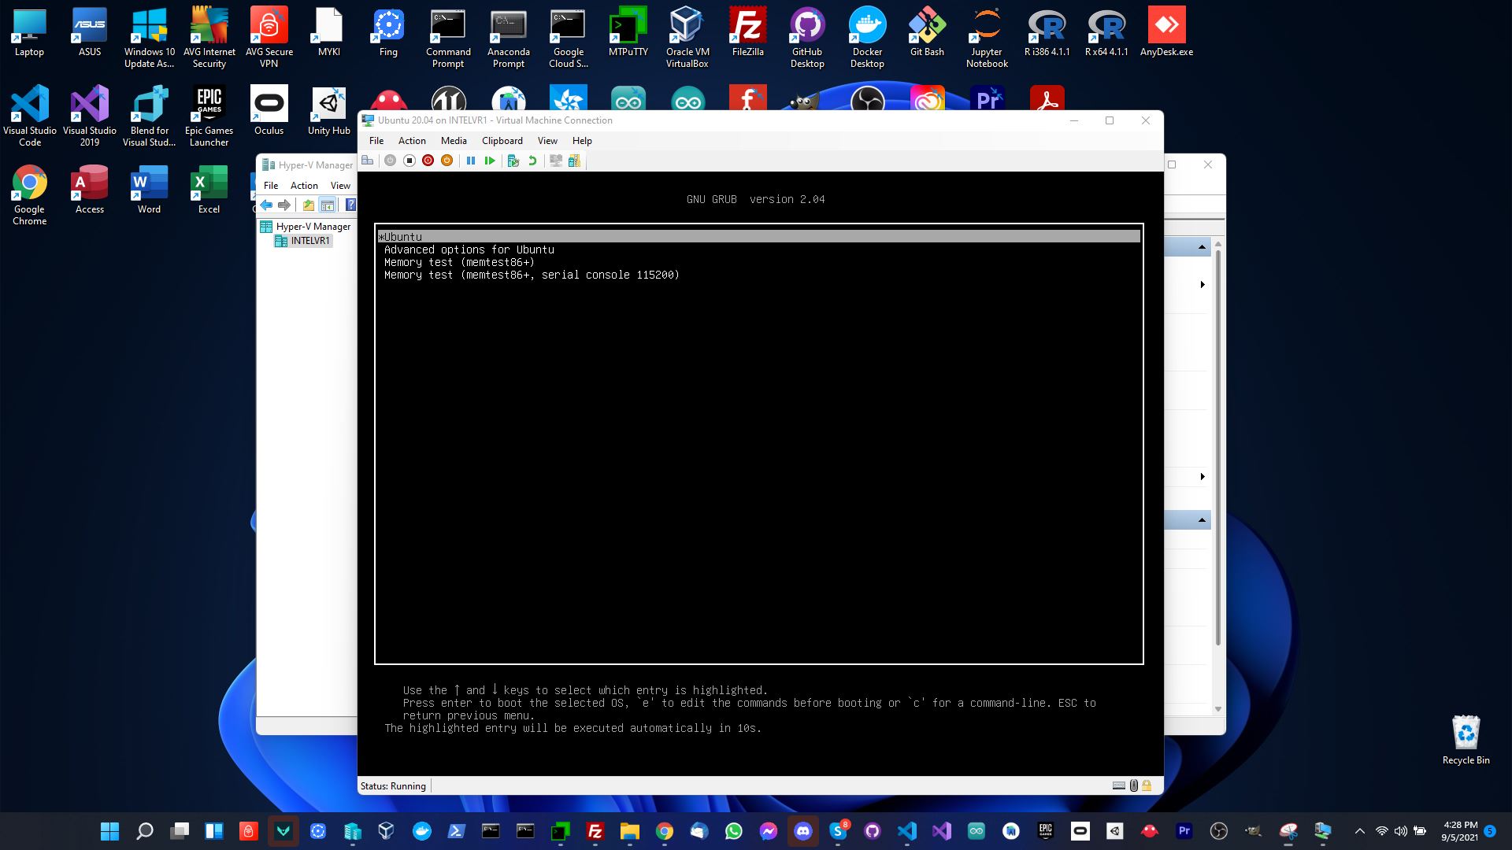The image size is (1512, 850).
Task: Select Hyper-V Manager root tree node
Action: 306,227
